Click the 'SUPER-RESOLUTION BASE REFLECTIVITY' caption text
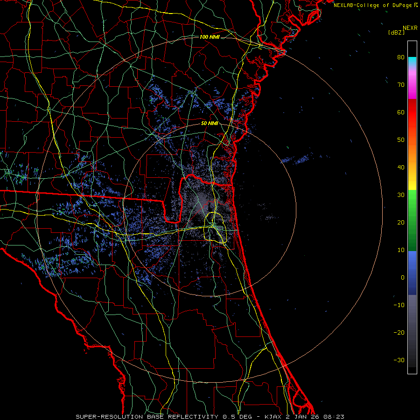420x420 pixels. tap(147, 417)
